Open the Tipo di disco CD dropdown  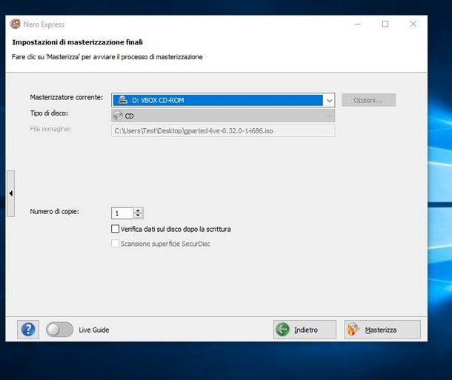point(223,116)
